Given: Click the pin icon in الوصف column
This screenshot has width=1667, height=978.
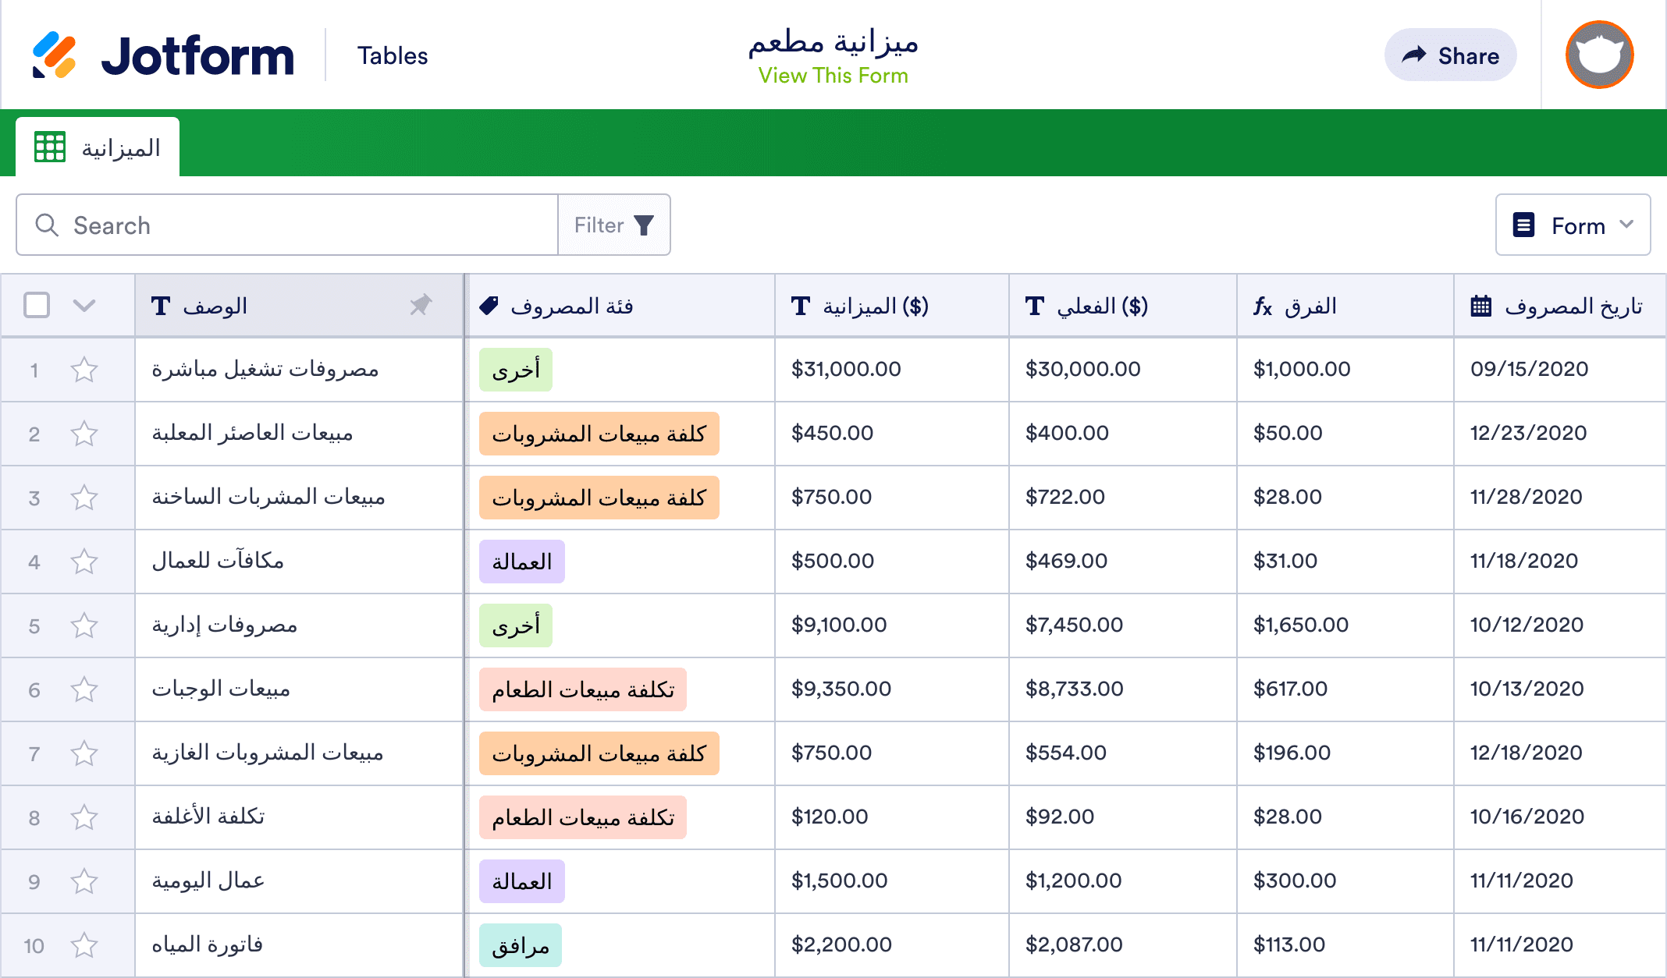Looking at the screenshot, I should pyautogui.click(x=421, y=305).
